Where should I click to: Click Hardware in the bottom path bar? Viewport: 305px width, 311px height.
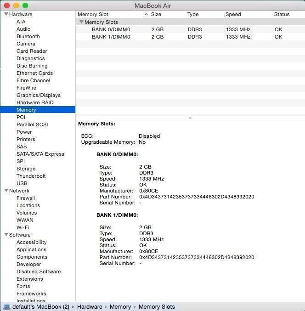click(x=90, y=307)
